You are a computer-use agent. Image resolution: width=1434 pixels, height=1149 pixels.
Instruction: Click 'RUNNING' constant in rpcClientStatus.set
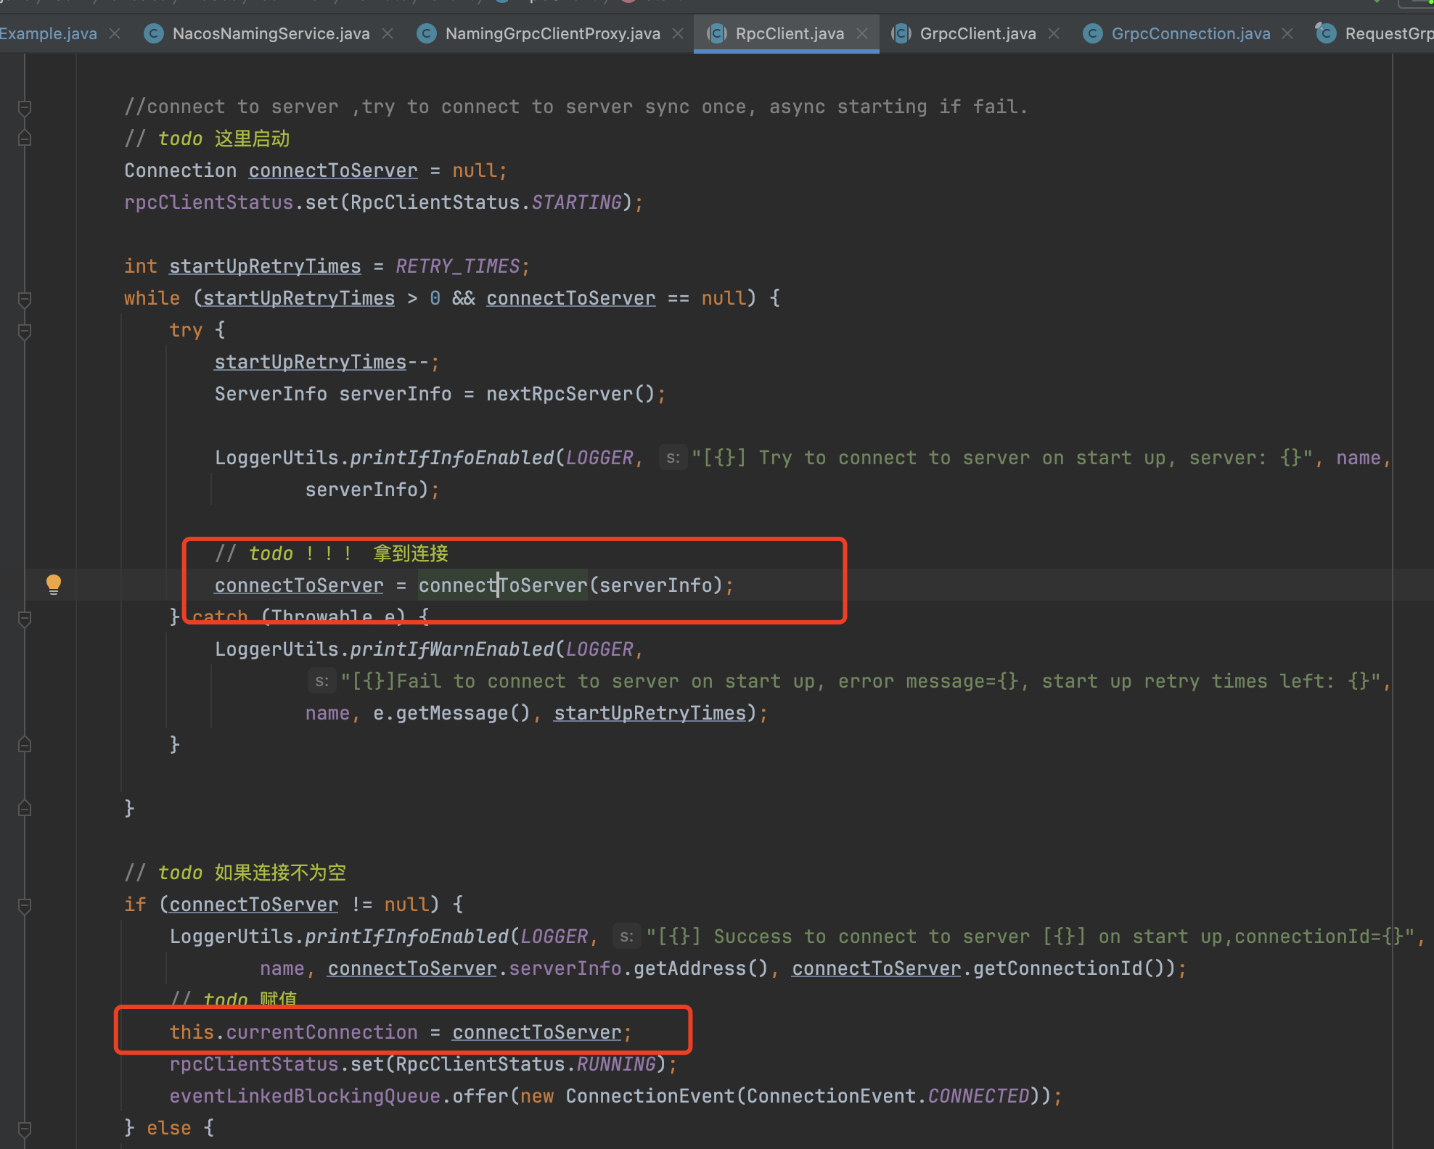[x=616, y=1064]
